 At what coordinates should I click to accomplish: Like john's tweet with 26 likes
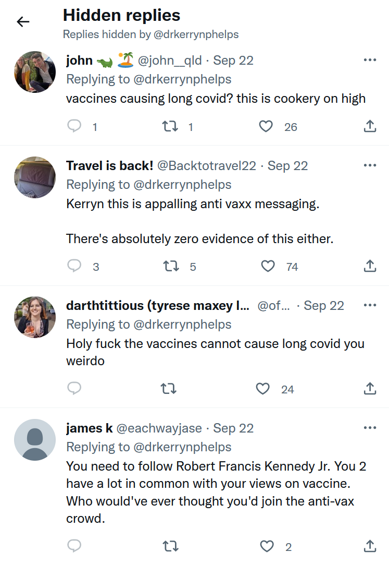(x=266, y=126)
